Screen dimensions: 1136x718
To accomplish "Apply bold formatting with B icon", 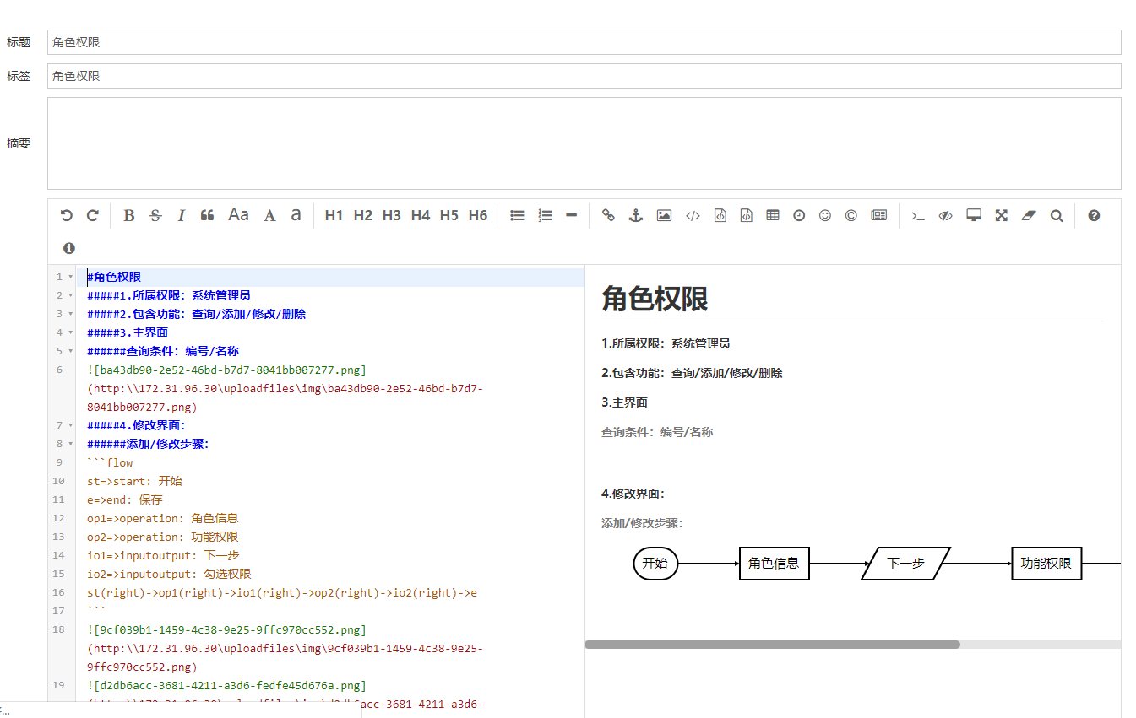I will [x=129, y=216].
